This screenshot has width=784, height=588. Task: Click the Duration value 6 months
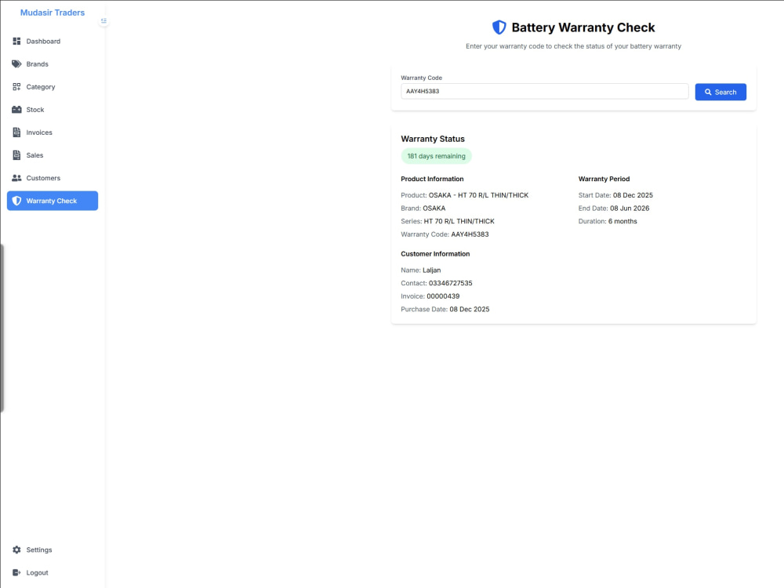coord(622,221)
